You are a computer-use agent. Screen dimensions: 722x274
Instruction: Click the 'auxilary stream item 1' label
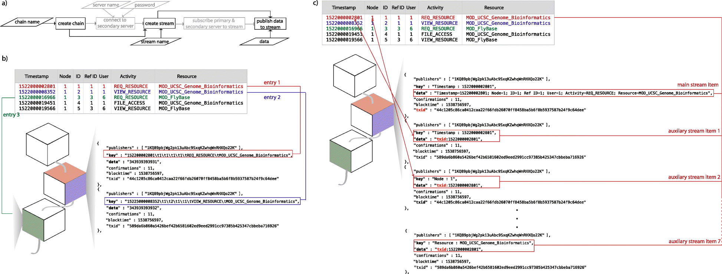(694, 131)
